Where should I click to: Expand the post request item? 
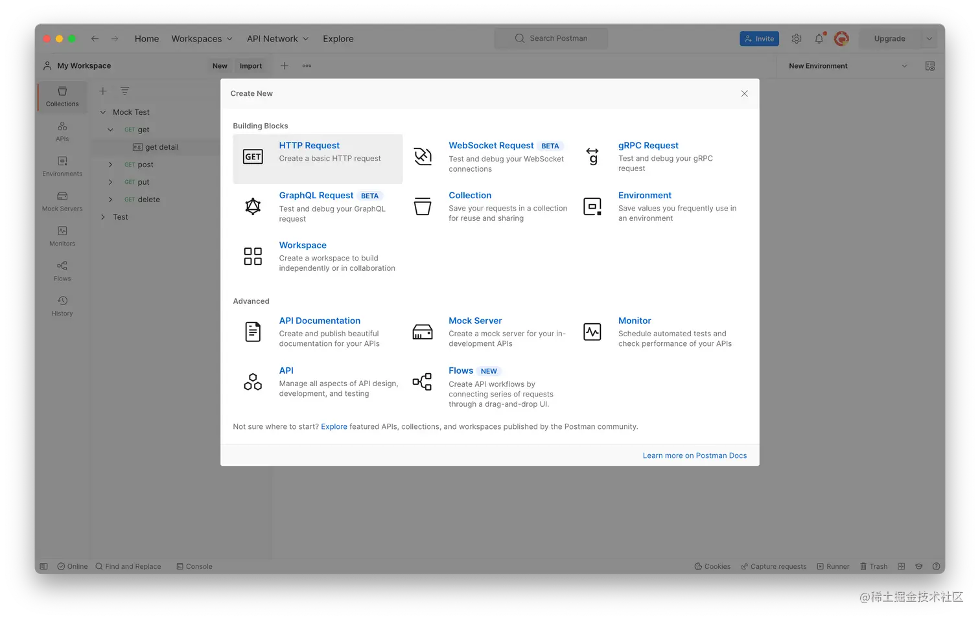tap(110, 165)
